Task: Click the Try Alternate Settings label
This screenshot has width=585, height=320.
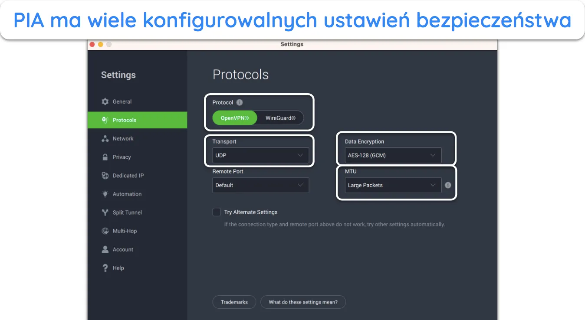Action: (x=251, y=212)
